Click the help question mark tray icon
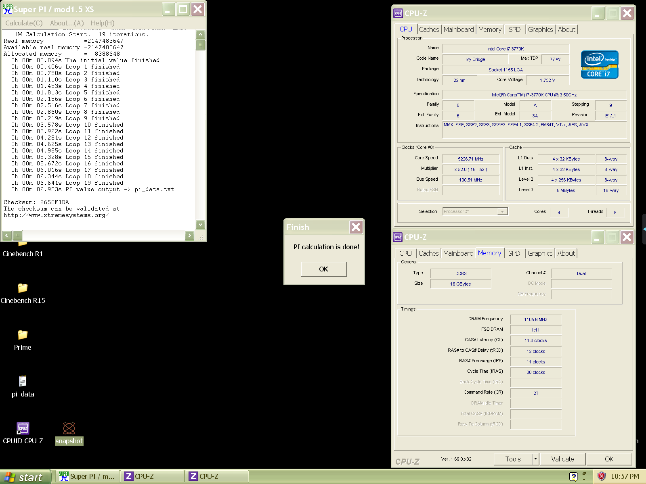The height and width of the screenshot is (484, 646). (x=573, y=476)
